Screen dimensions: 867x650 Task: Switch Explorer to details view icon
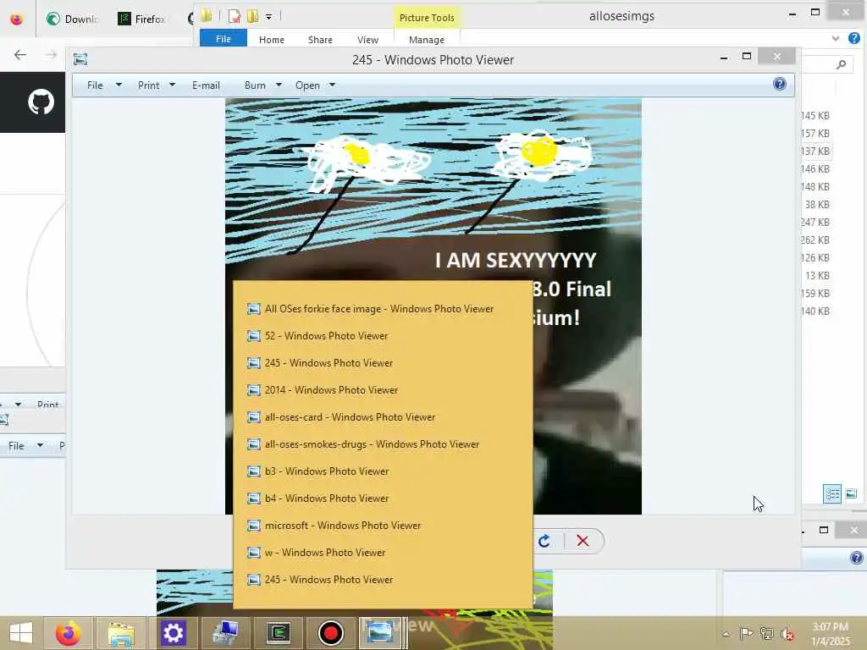(832, 493)
